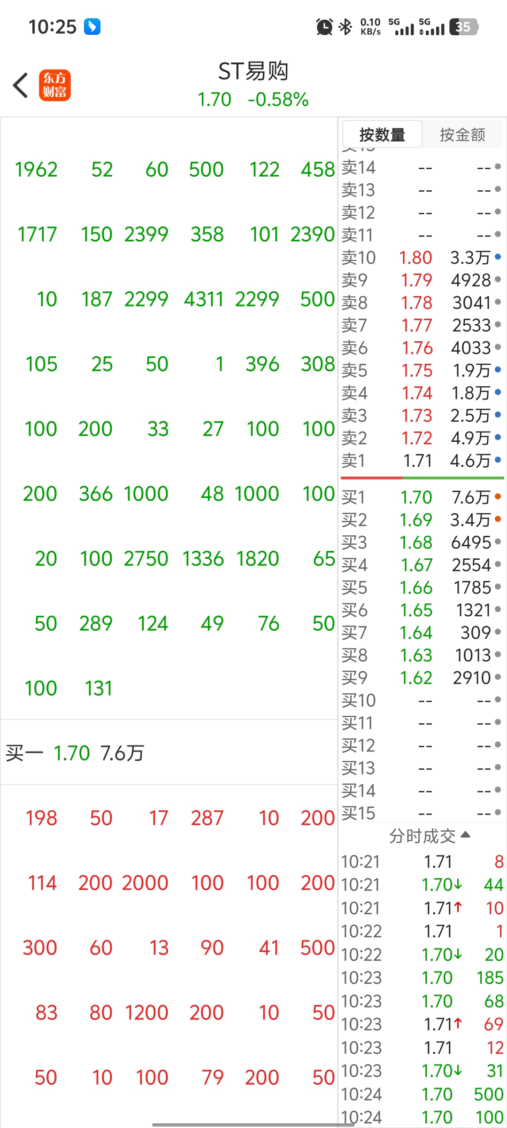The image size is (507, 1128).
Task: Tap the gray dot beside 卖6
Action: click(x=498, y=347)
